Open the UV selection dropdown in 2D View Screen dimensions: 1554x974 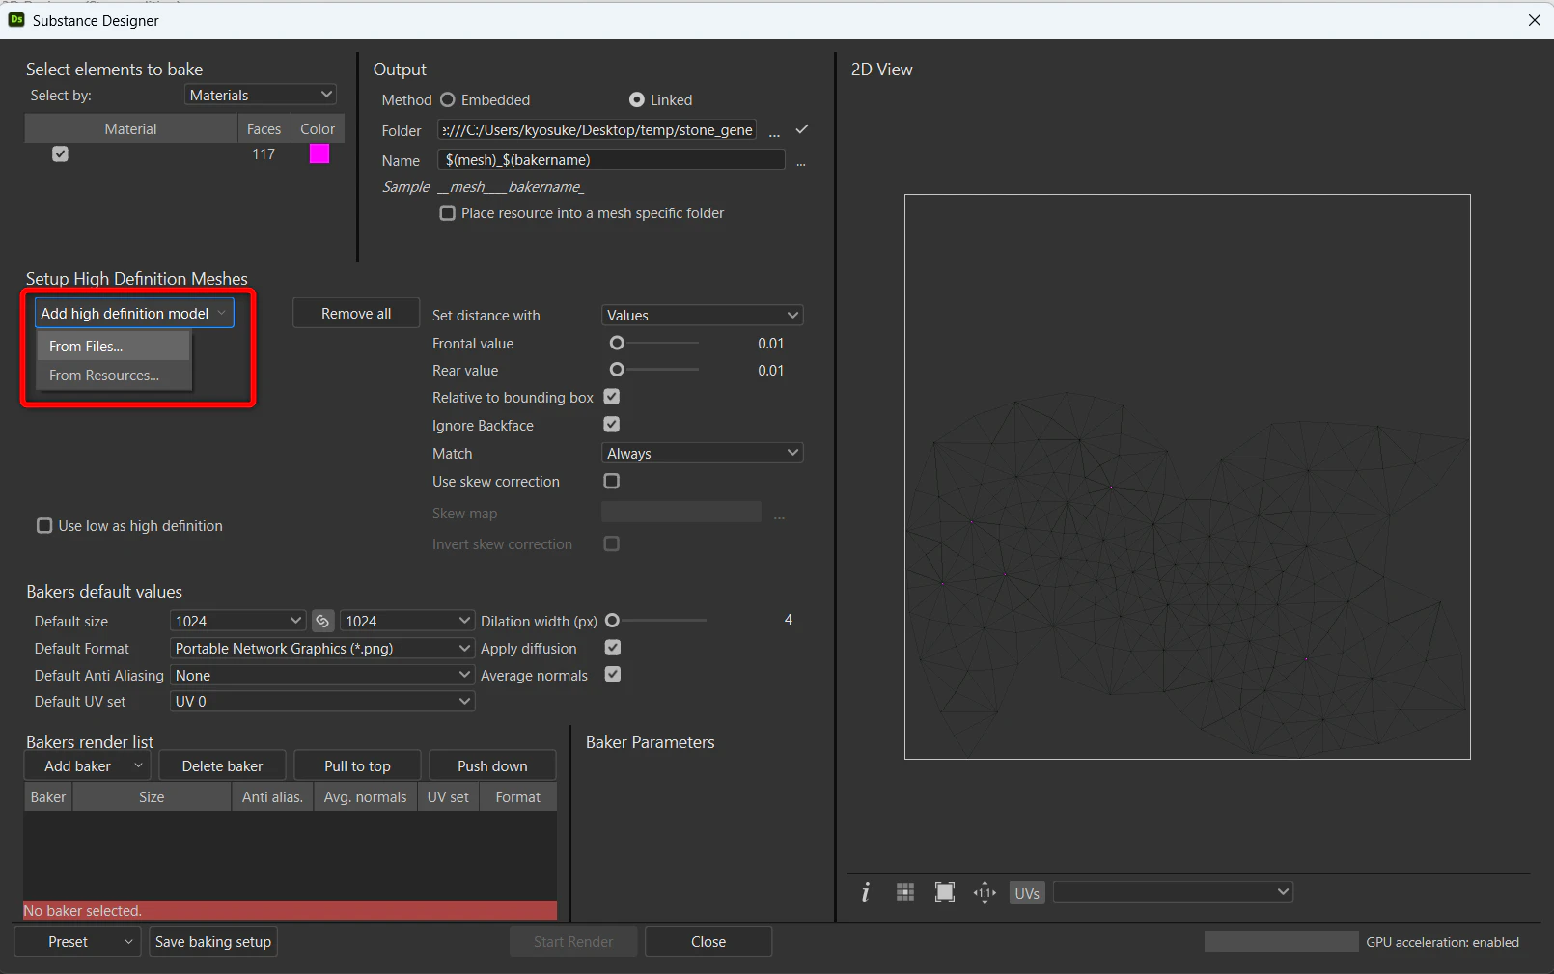pyautogui.click(x=1173, y=892)
